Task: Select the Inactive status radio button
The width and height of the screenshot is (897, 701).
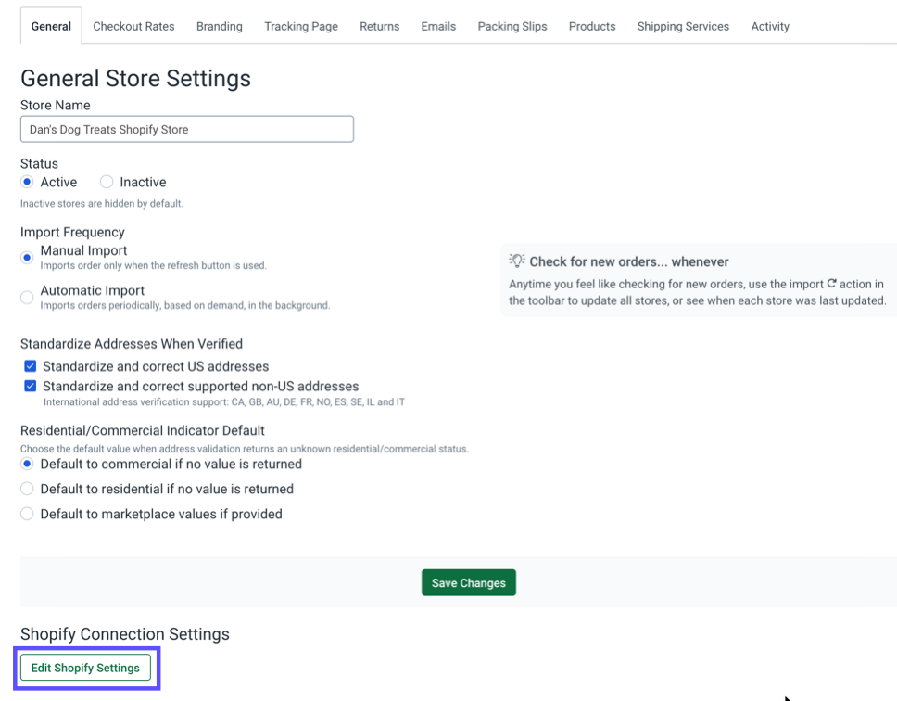Action: coord(106,182)
